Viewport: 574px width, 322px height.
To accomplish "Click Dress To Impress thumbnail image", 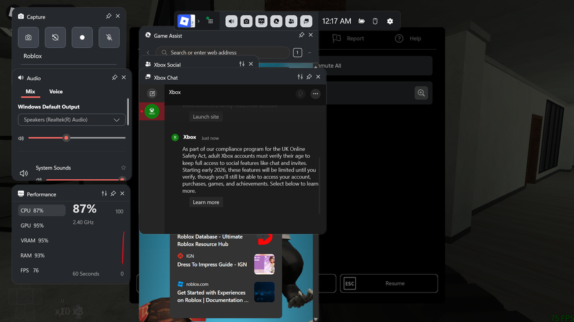I will point(264,264).
